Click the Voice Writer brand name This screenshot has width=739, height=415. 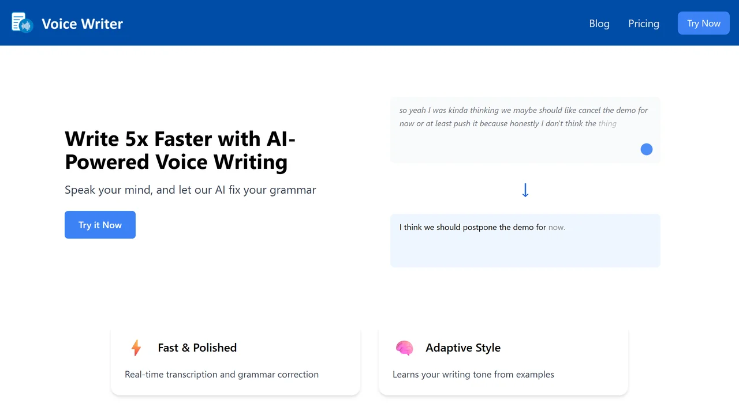click(82, 24)
